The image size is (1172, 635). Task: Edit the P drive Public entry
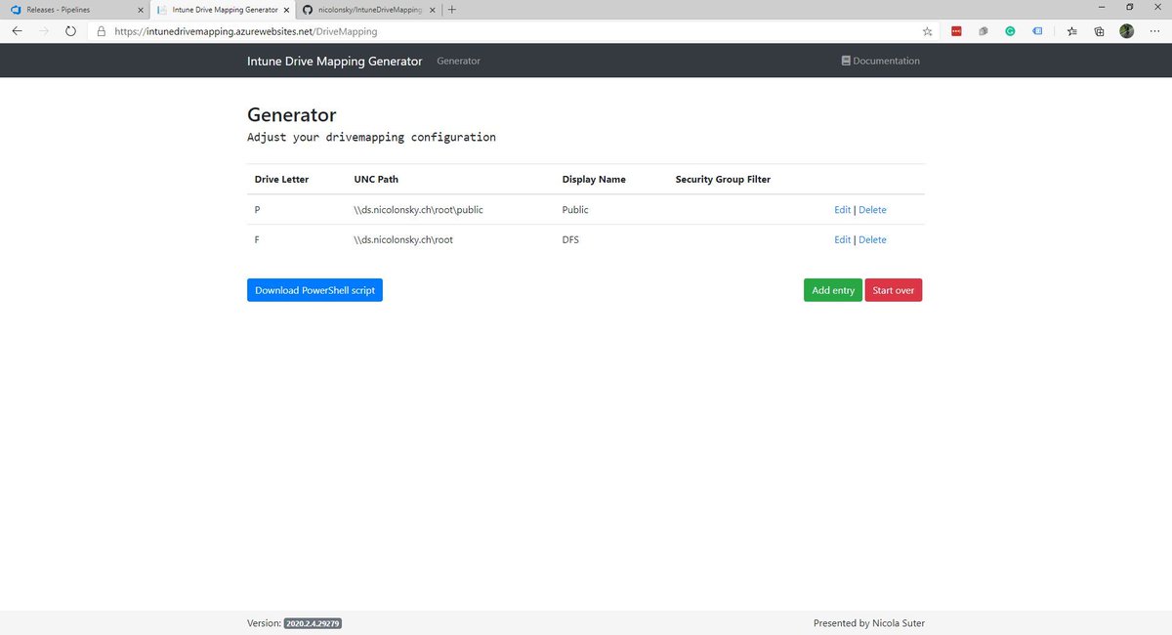tap(842, 210)
